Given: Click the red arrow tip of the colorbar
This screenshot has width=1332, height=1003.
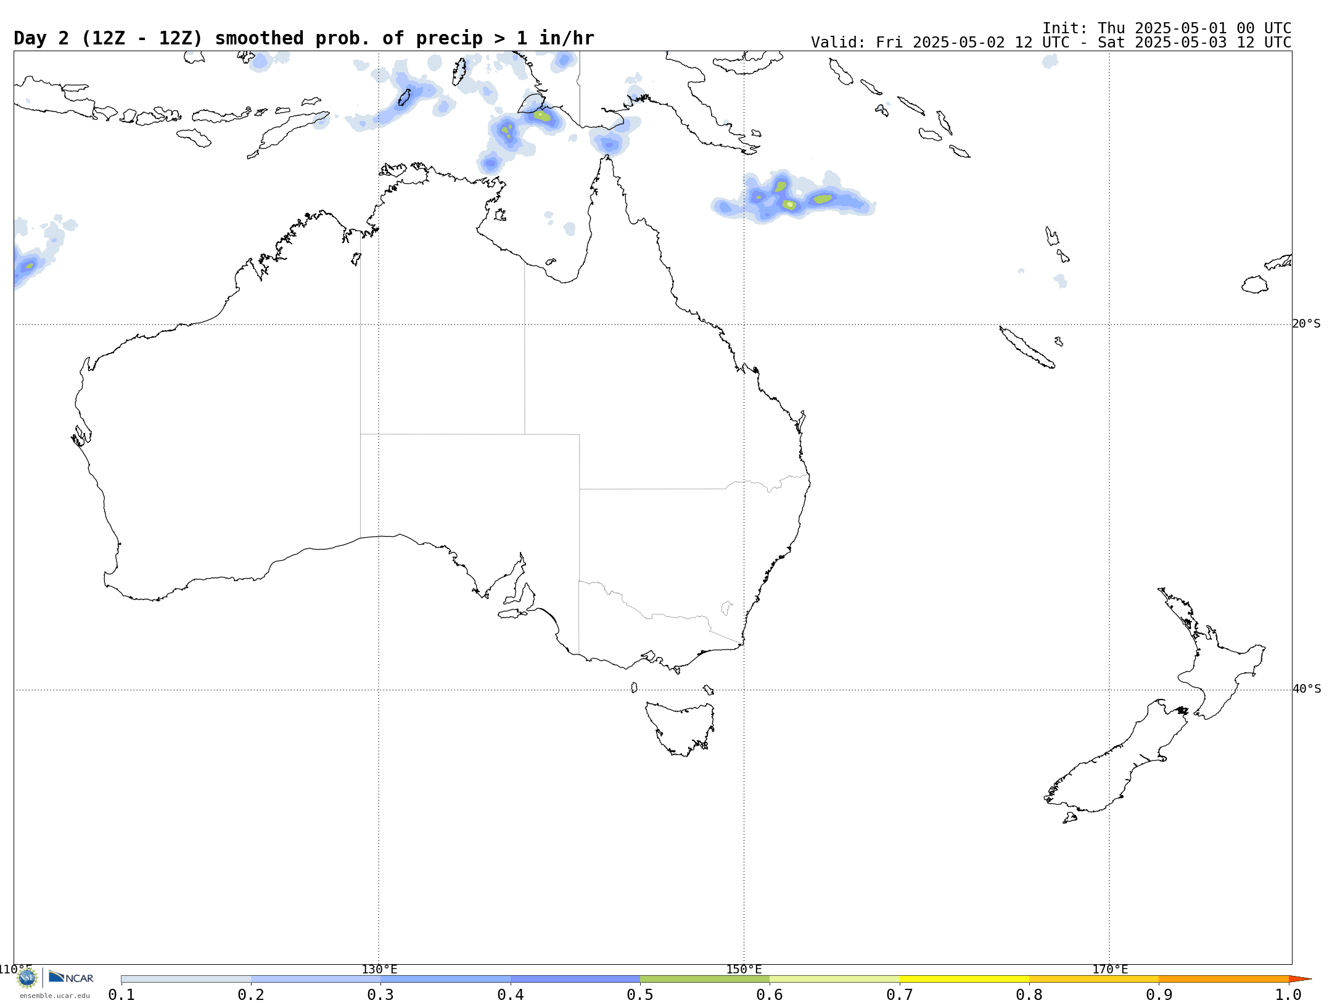Looking at the screenshot, I should click(x=1299, y=979).
